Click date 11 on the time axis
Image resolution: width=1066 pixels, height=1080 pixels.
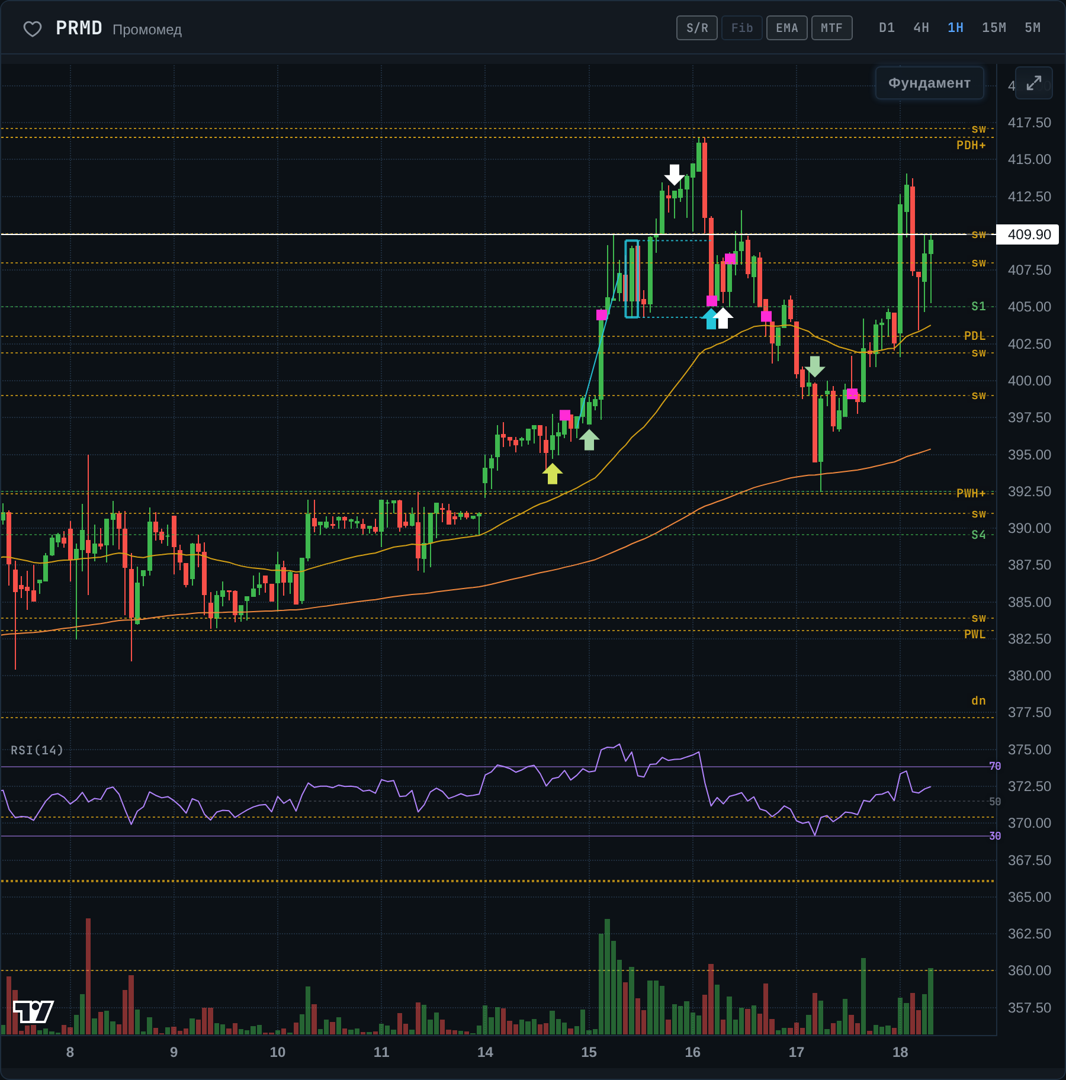click(x=381, y=1052)
